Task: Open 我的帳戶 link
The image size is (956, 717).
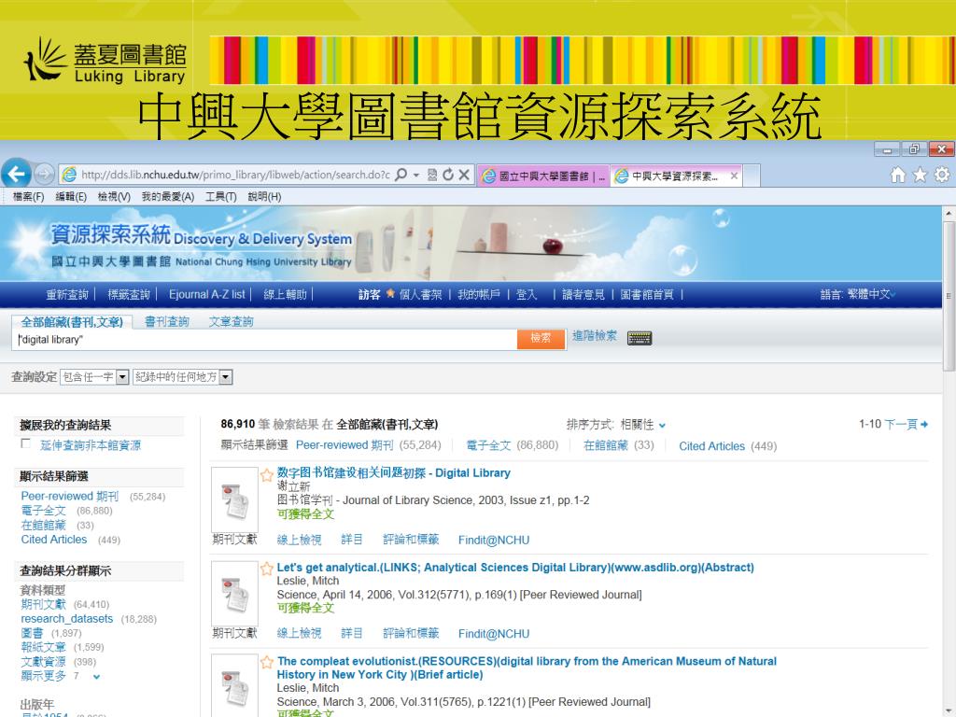Action: (479, 294)
